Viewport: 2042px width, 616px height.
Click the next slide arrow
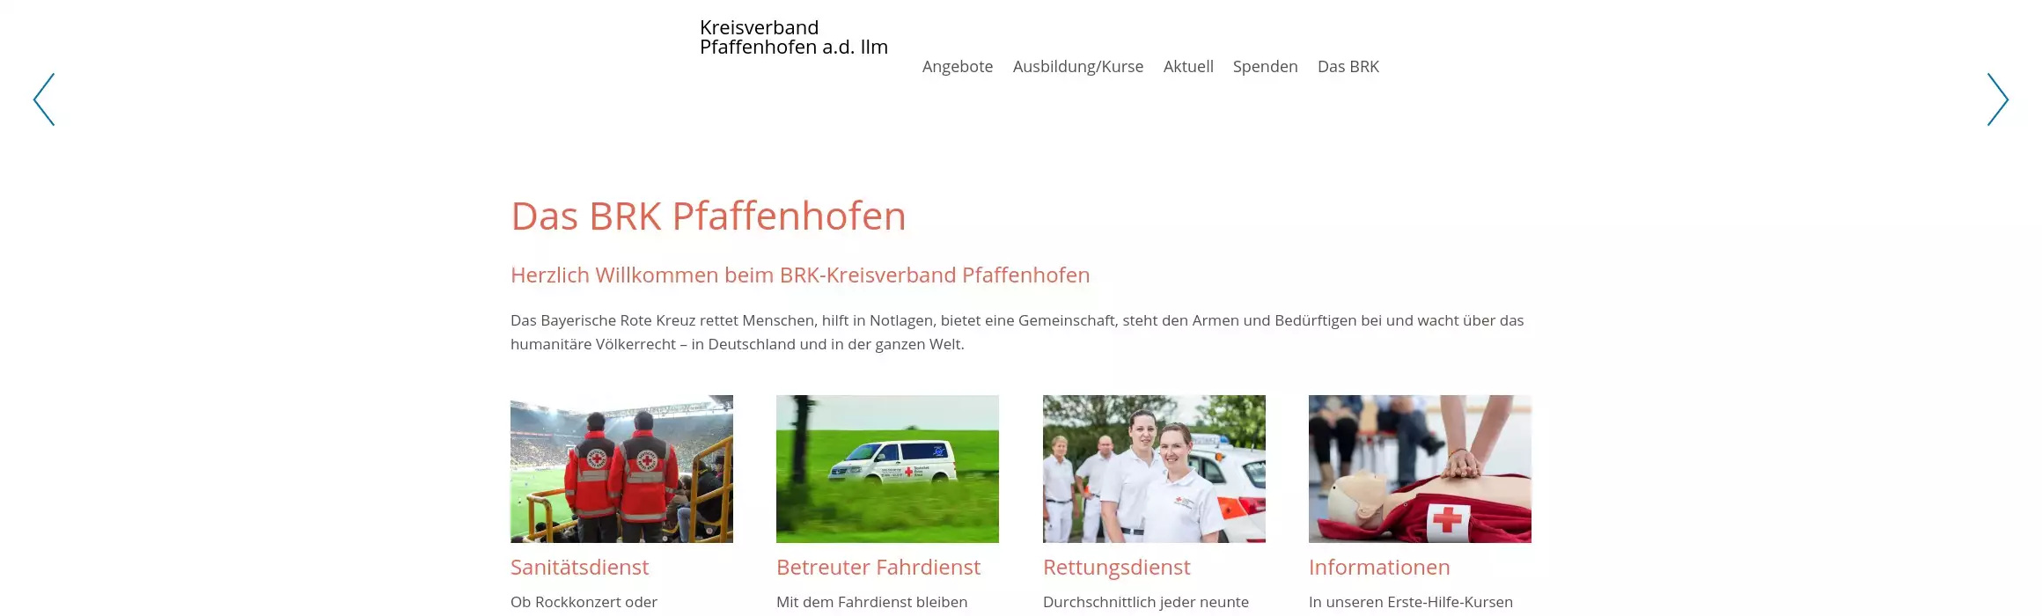pos(1997,99)
